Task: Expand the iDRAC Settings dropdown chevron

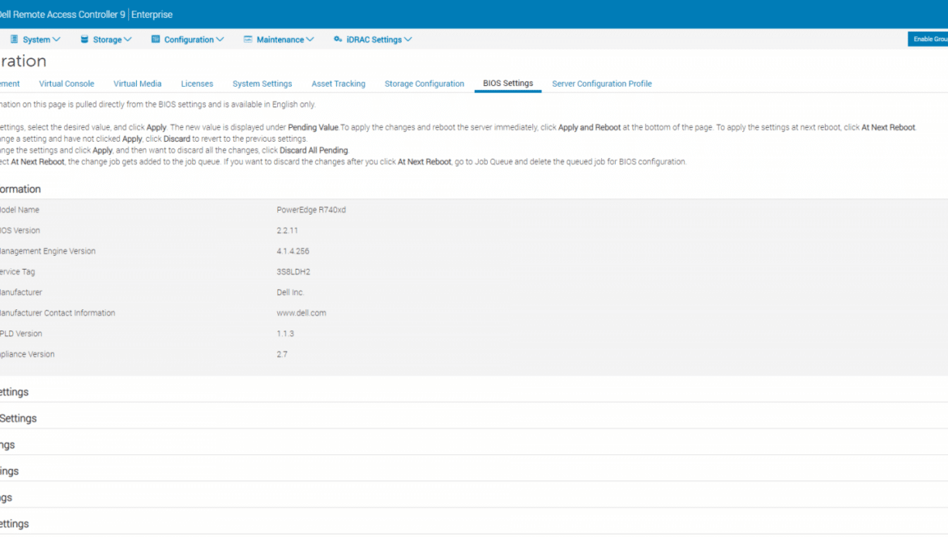Action: point(408,40)
